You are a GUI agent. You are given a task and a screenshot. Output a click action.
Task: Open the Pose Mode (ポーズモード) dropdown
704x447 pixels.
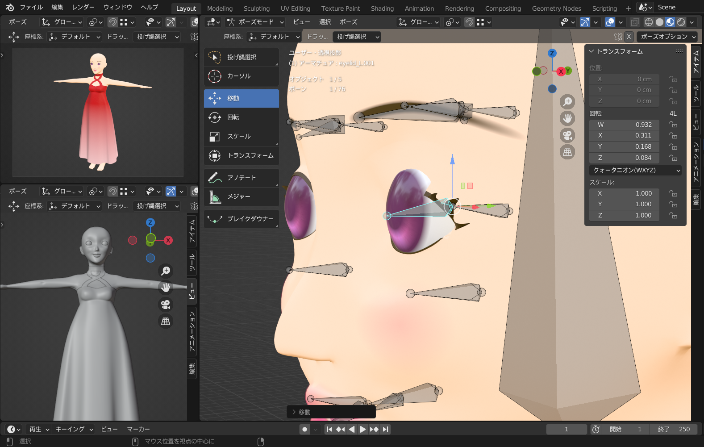255,22
